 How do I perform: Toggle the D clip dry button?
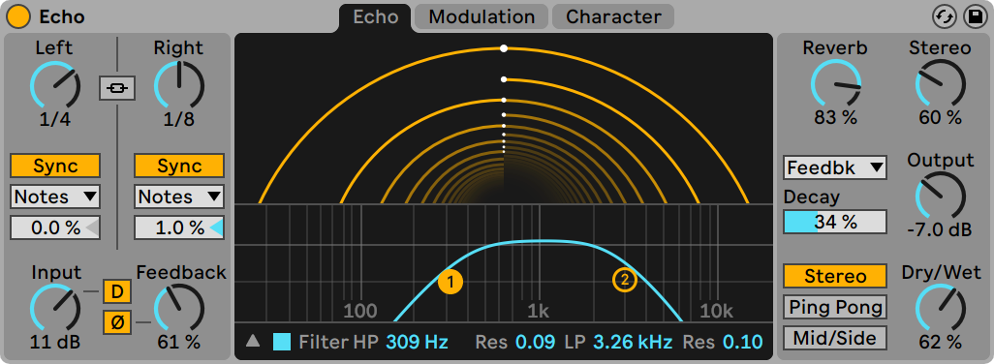[116, 291]
